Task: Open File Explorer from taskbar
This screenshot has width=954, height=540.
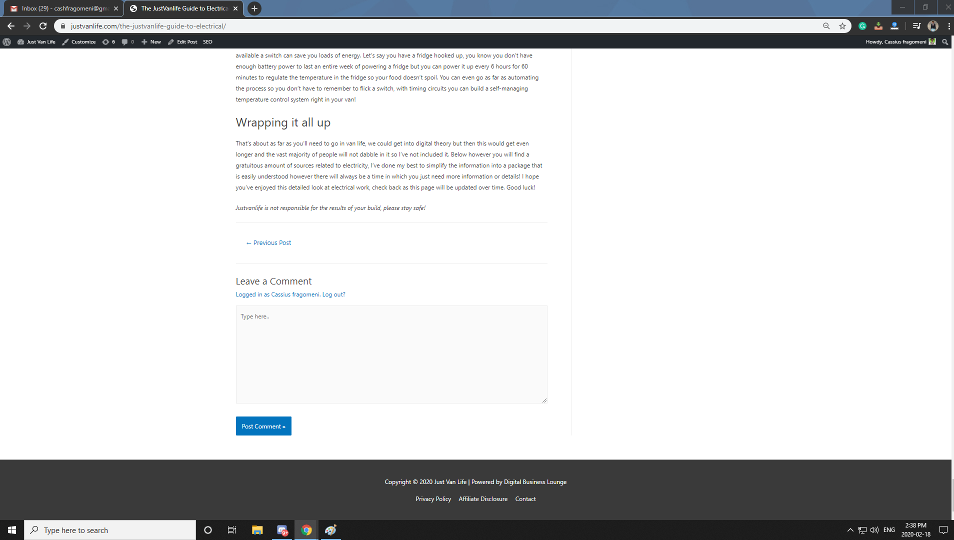Action: pos(257,530)
